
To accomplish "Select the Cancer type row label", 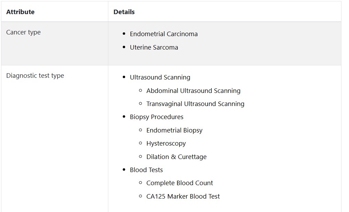I will click(x=23, y=32).
